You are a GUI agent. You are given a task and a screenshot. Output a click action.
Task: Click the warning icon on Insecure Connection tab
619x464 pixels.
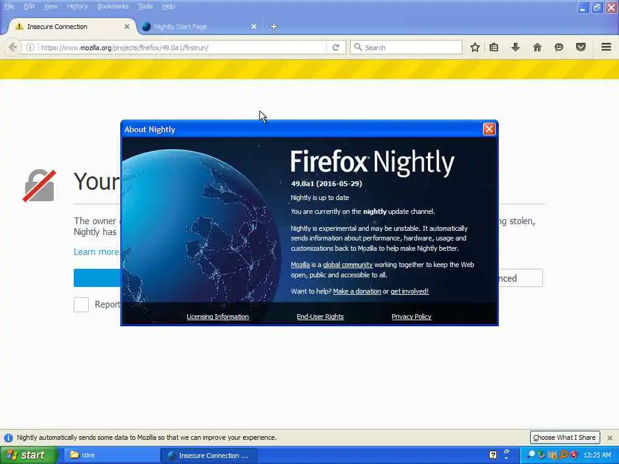point(19,27)
